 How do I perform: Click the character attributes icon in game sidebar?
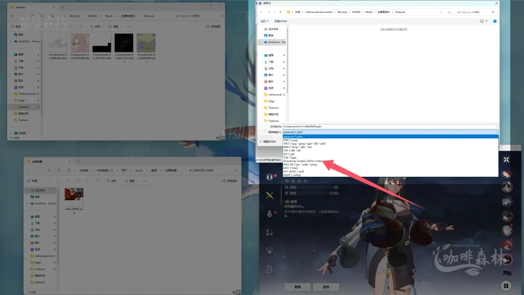click(x=269, y=177)
